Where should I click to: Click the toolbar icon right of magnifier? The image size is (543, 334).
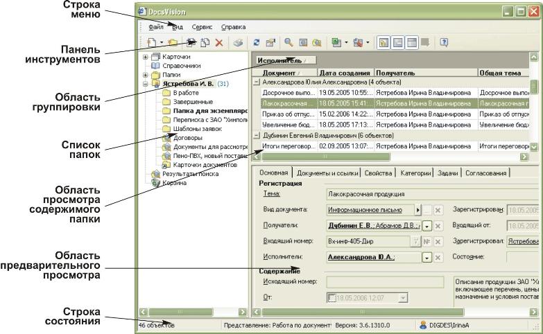tap(303, 42)
